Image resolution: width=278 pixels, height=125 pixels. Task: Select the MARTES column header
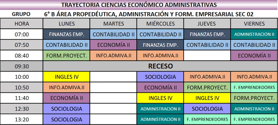tap(113, 24)
